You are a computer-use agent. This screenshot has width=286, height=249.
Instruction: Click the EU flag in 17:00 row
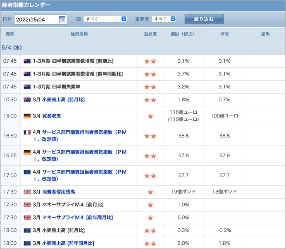(27, 172)
